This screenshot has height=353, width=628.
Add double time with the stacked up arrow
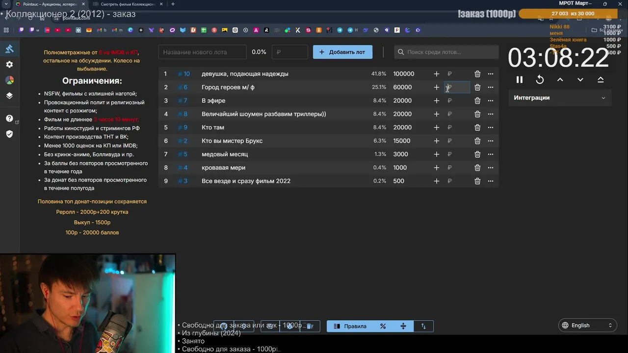pos(601,79)
